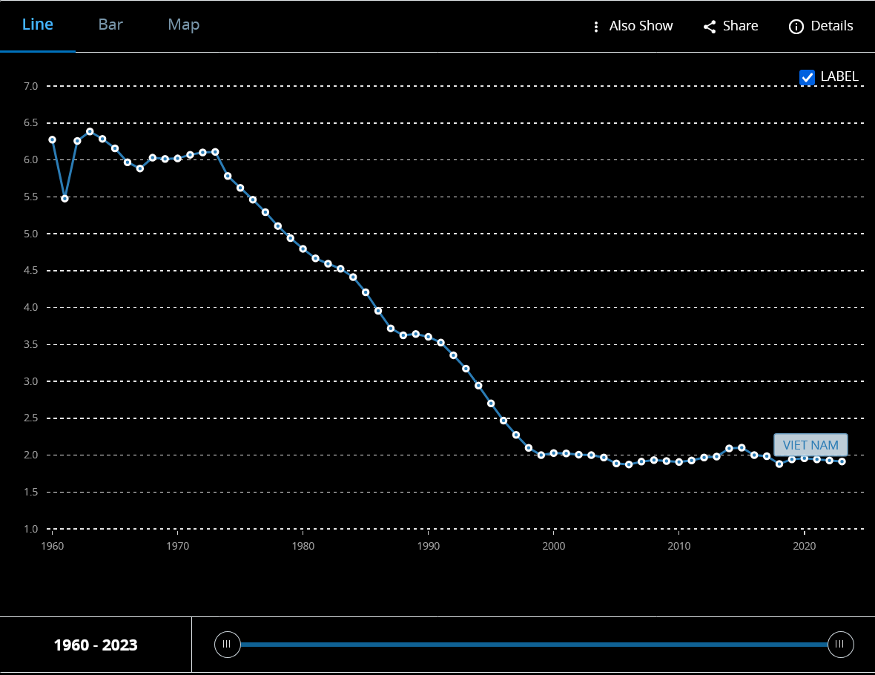Click the 7.0 y-axis label
875x675 pixels.
30,86
